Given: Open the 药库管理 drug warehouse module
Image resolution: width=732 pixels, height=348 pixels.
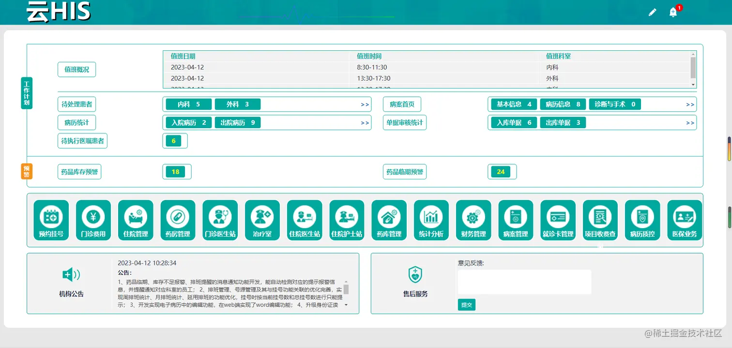Looking at the screenshot, I should point(389,220).
